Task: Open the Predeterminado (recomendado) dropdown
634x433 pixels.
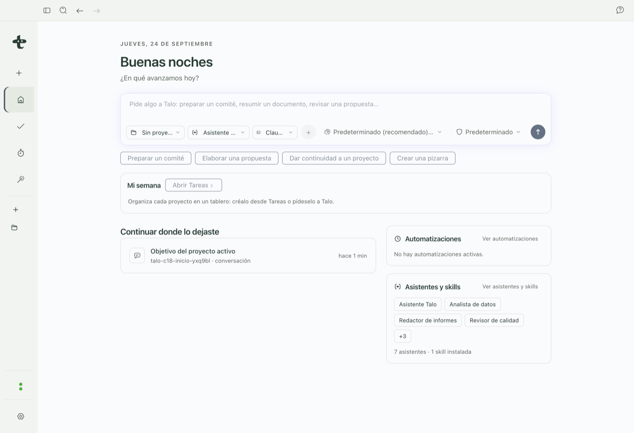Action: pos(383,132)
